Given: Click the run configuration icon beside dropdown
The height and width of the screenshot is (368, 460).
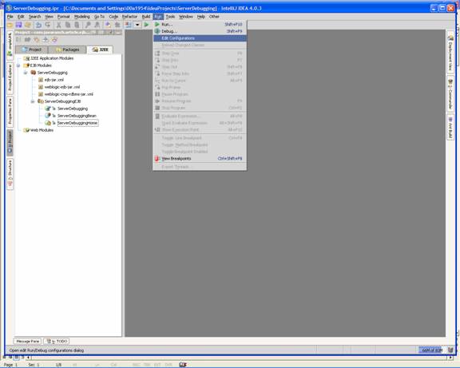Looking at the screenshot, I should click(x=129, y=25).
